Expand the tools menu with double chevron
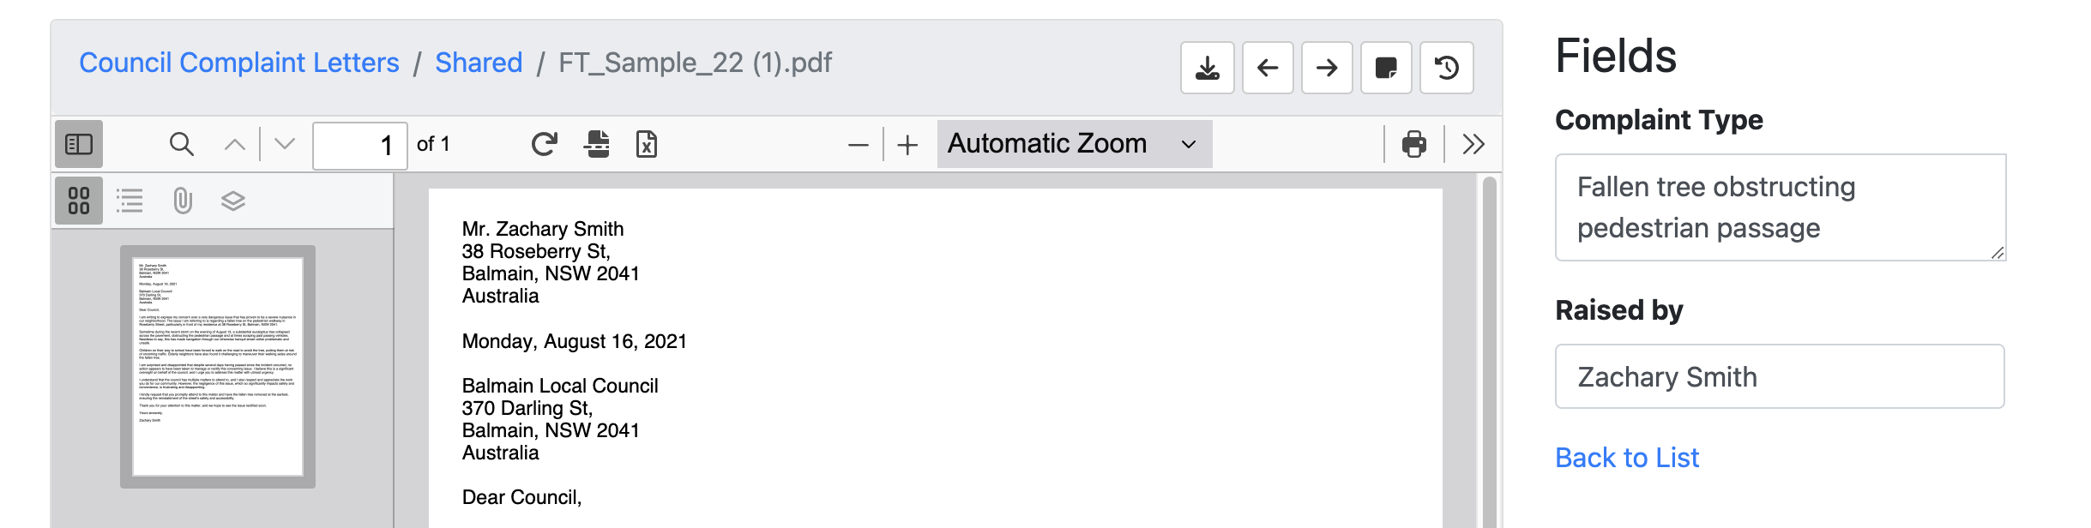Screen dimensions: 2091x528 (x=1473, y=144)
